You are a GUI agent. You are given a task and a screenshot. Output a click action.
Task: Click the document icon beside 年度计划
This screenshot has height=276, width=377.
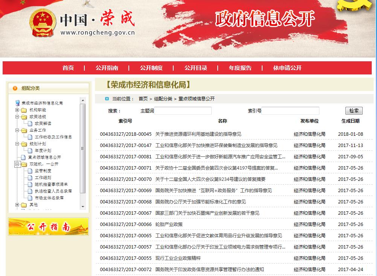click(x=30, y=150)
